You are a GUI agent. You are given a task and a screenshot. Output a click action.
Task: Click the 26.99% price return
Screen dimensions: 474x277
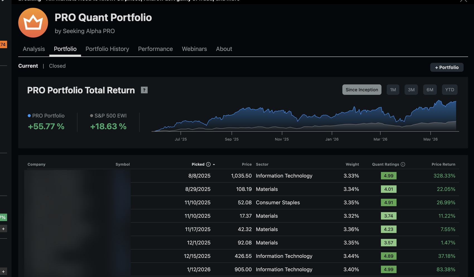click(x=446, y=202)
